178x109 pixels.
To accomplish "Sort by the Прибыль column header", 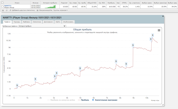I will coord(111,3).
